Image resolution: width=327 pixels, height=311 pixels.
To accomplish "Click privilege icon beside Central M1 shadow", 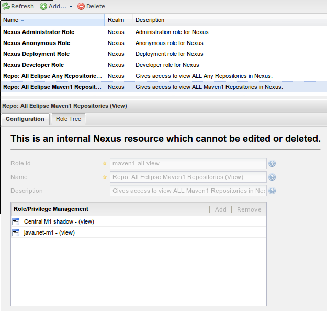I will (16, 221).
